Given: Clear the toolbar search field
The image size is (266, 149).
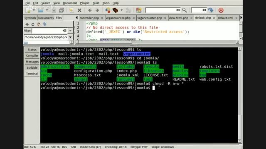Looking at the screenshot, I should pyautogui.click(x=178, y=10).
